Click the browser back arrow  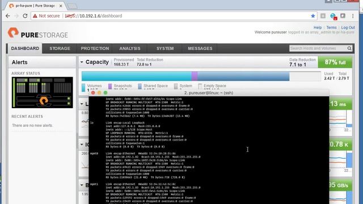[x=7, y=16]
